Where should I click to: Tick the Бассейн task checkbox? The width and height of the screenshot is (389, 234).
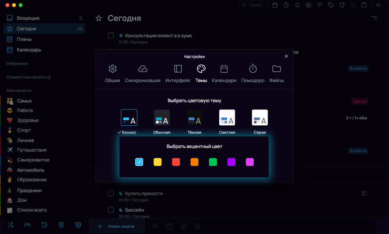(111, 209)
